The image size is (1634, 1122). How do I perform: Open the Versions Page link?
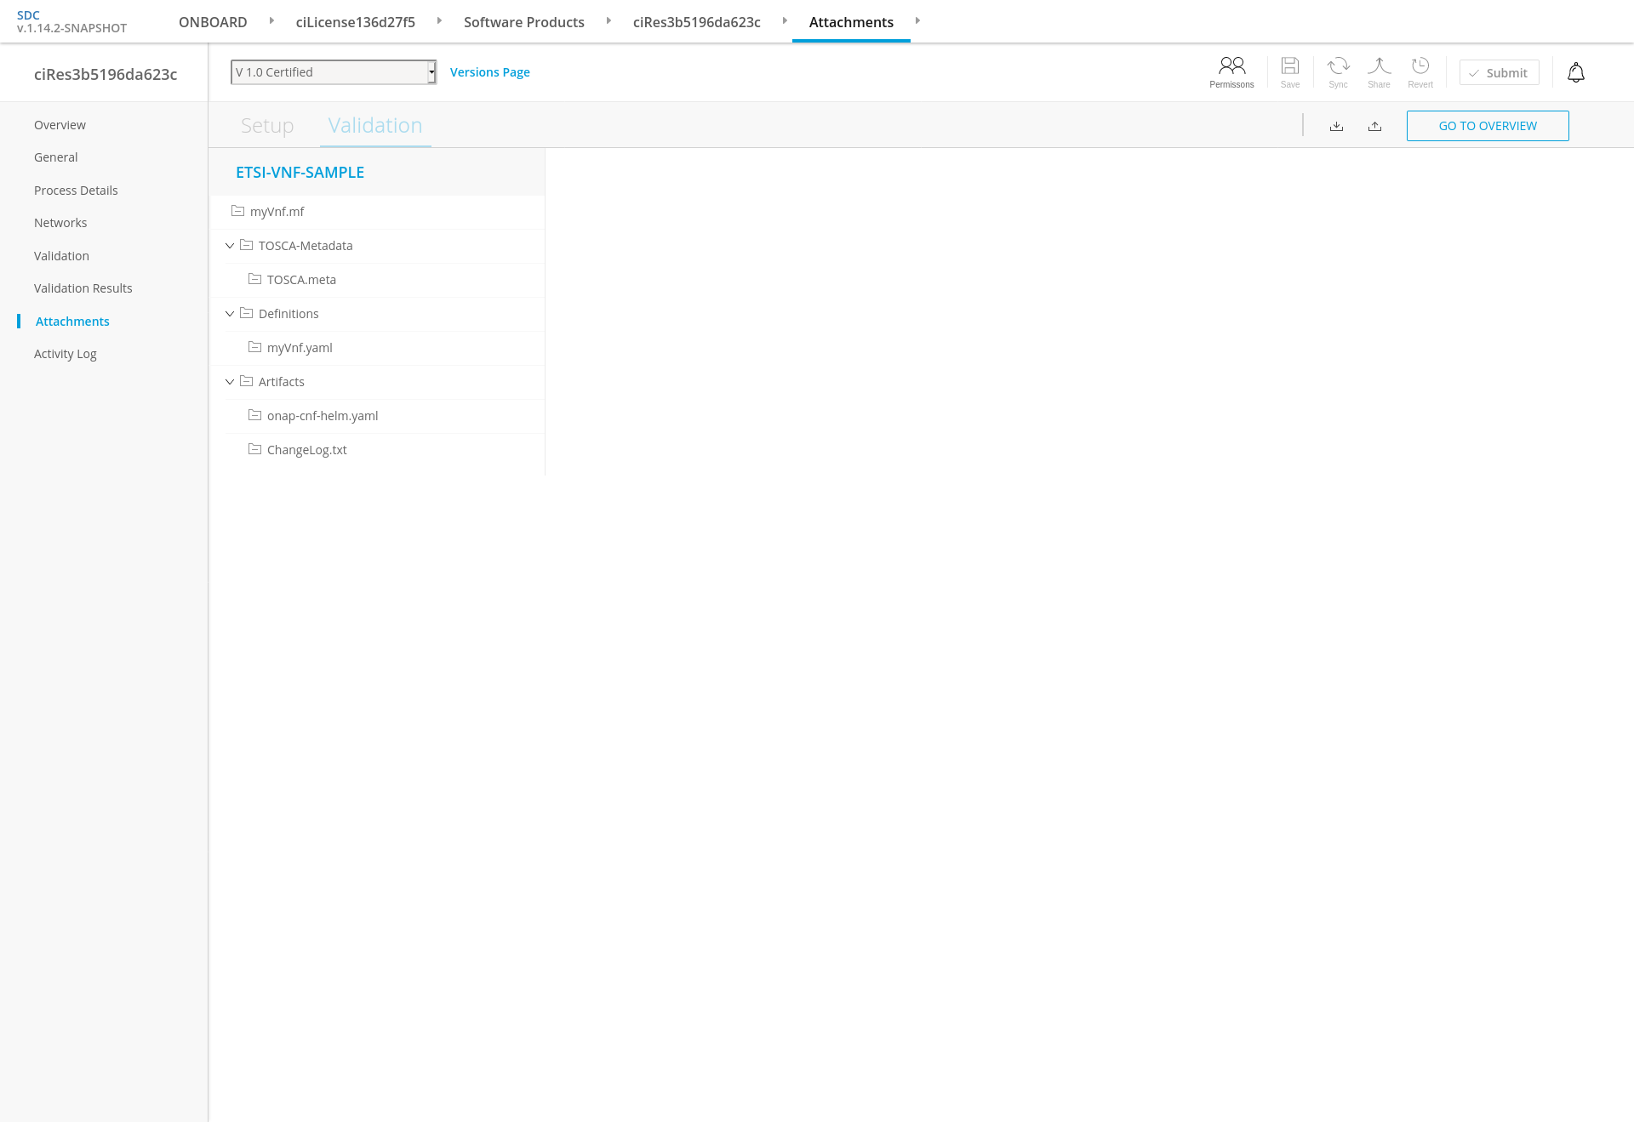click(489, 72)
